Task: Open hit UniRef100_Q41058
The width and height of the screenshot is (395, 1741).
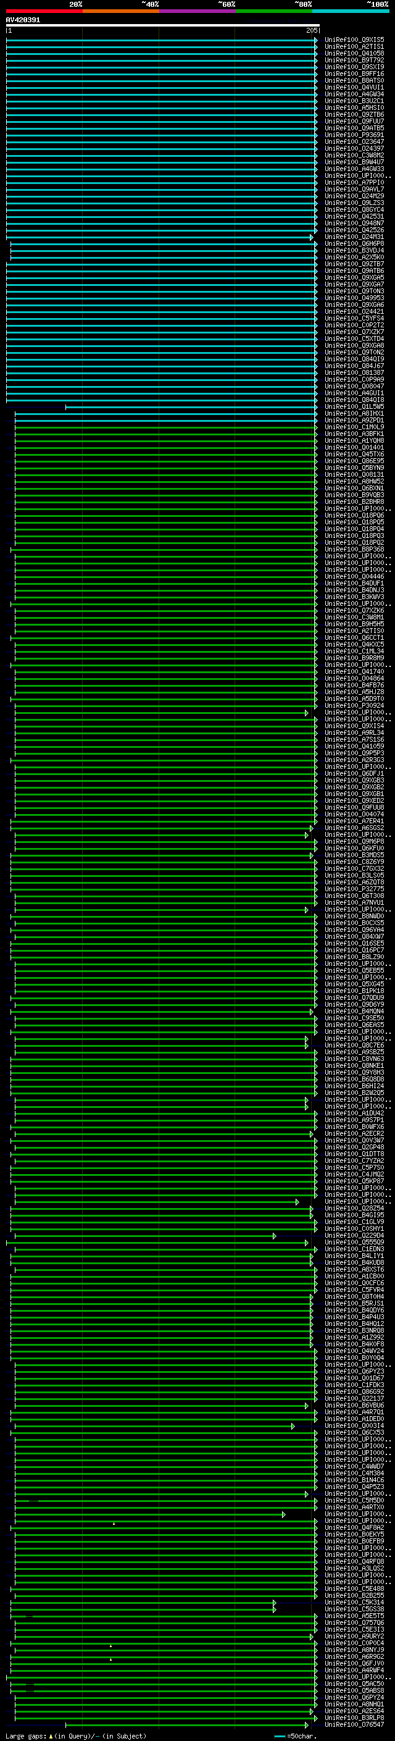Action: point(354,53)
